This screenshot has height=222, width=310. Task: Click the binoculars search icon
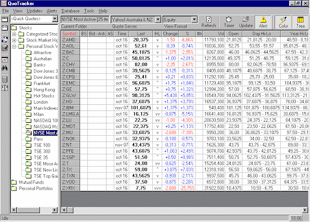[x=5, y=68]
